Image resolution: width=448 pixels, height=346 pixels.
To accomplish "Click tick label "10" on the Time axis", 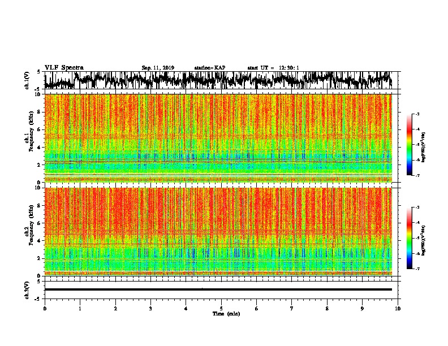I will [398, 309].
